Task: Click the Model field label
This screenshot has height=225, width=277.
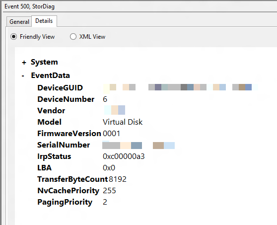Action: pyautogui.click(x=50, y=122)
